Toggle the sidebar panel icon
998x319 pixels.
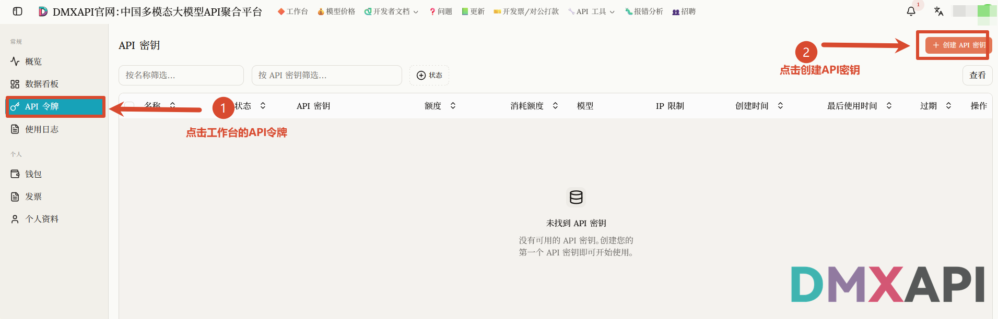17,11
